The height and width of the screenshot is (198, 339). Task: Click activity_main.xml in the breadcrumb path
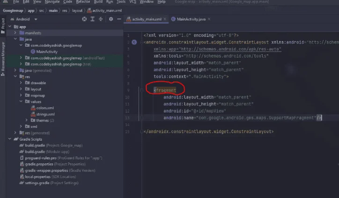pos(107,11)
